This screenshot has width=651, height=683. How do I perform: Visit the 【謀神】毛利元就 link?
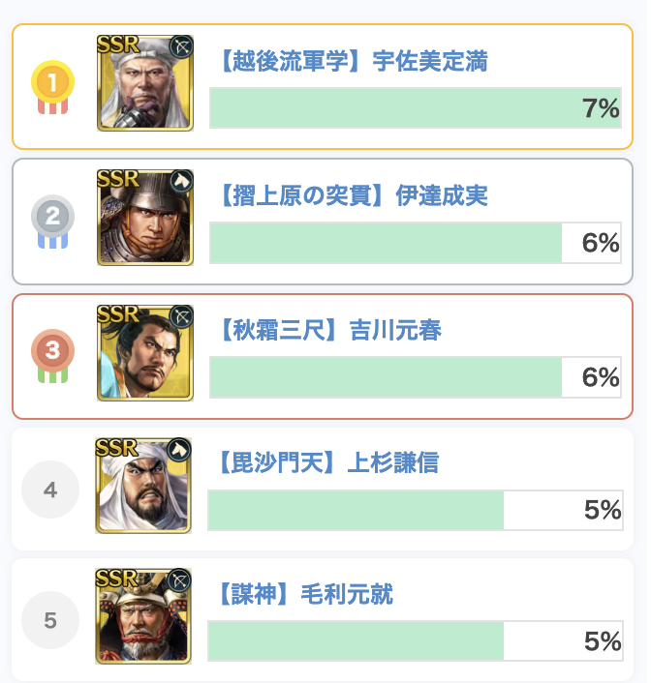[x=304, y=594]
